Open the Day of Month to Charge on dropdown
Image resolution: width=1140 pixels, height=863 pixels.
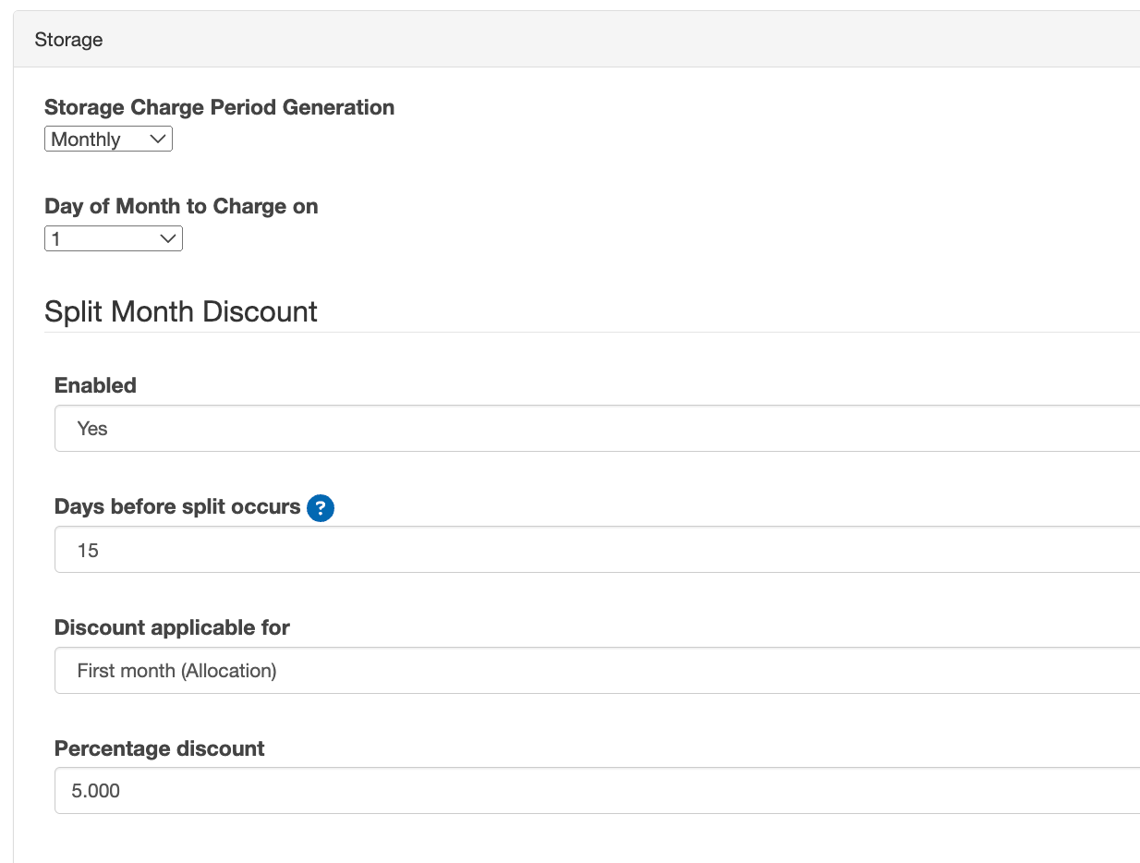point(113,238)
